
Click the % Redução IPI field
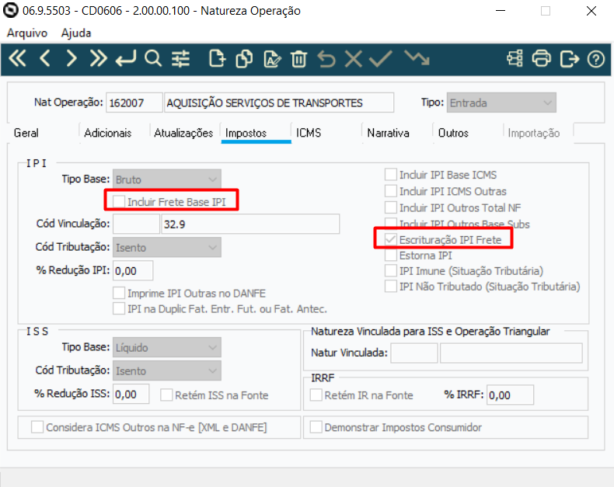[133, 270]
